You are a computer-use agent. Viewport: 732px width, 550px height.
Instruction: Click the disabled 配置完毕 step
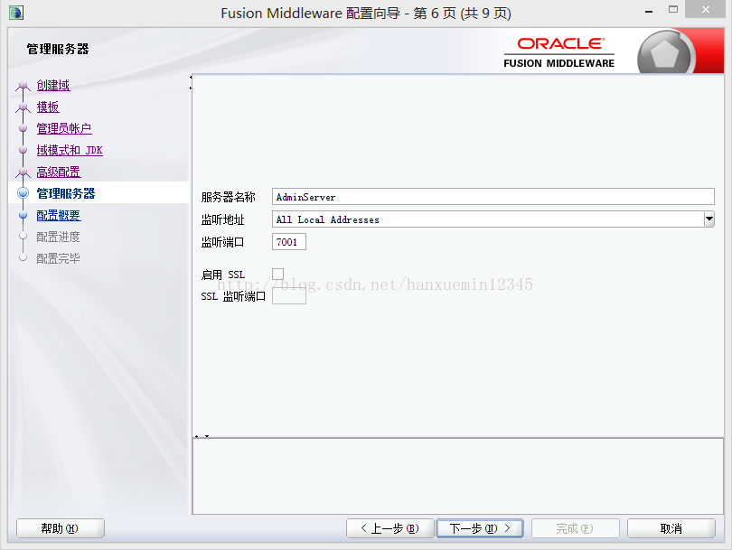tap(59, 258)
